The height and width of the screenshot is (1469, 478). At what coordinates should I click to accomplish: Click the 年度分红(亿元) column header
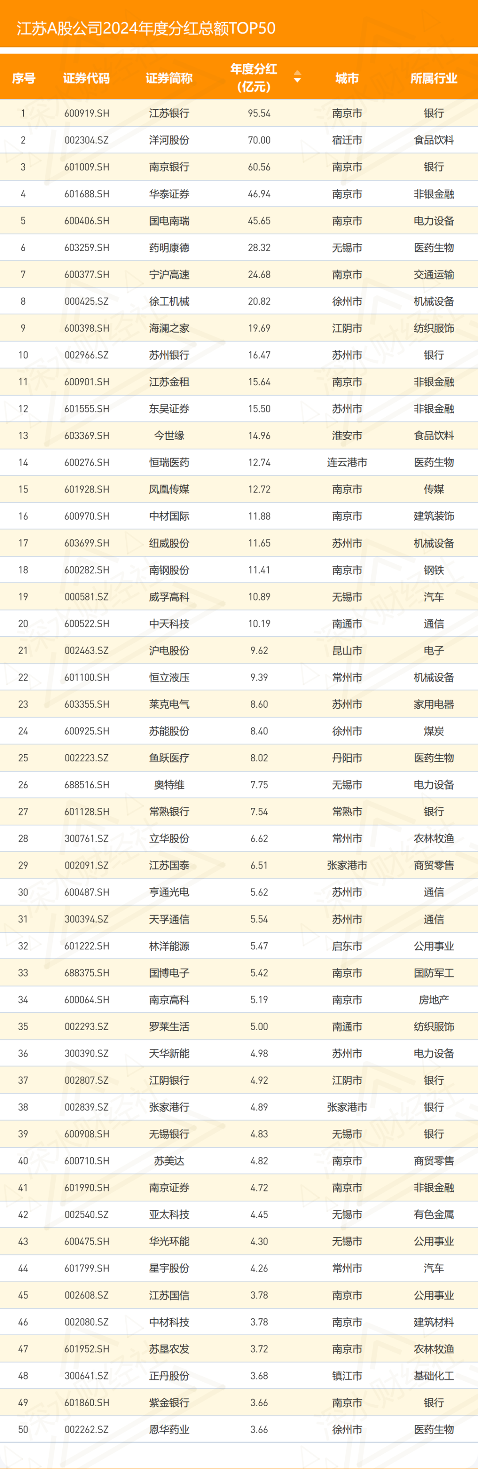point(254,78)
